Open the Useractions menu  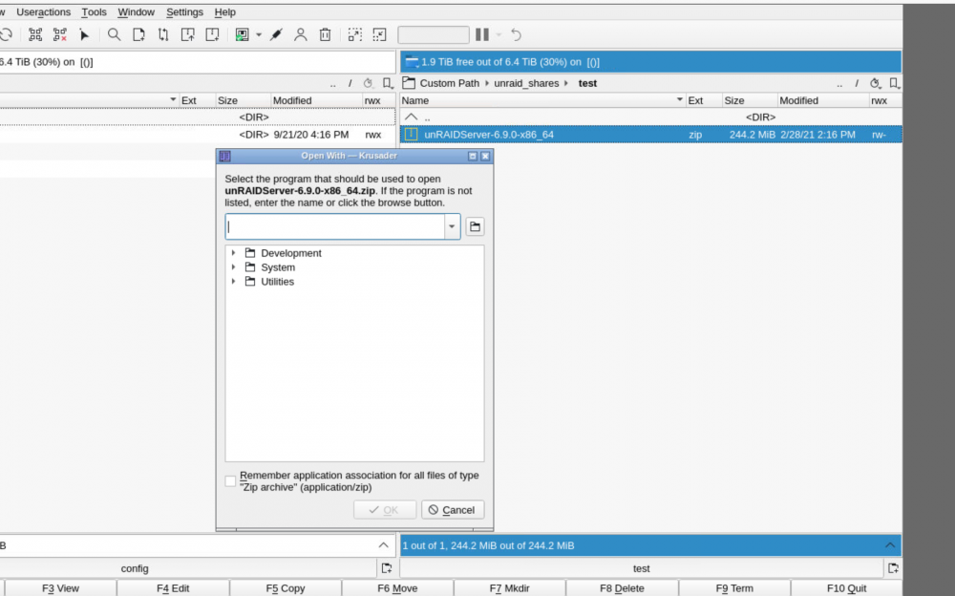[x=43, y=12]
